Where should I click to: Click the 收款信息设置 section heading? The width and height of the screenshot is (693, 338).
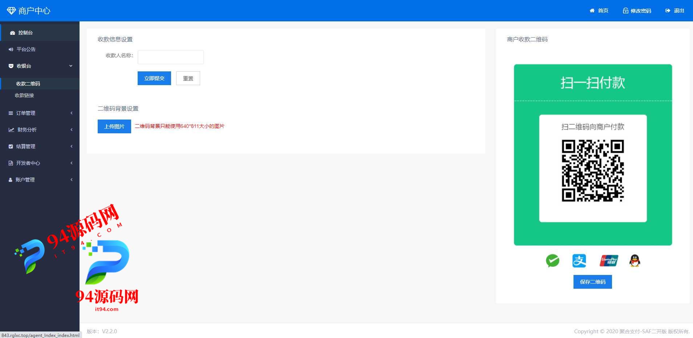coord(115,39)
